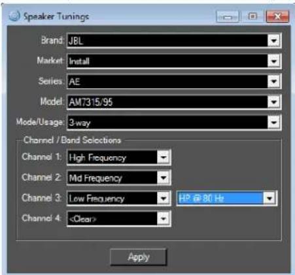
Task: Click the Speaker Tunings window icon
Action: 14,16
